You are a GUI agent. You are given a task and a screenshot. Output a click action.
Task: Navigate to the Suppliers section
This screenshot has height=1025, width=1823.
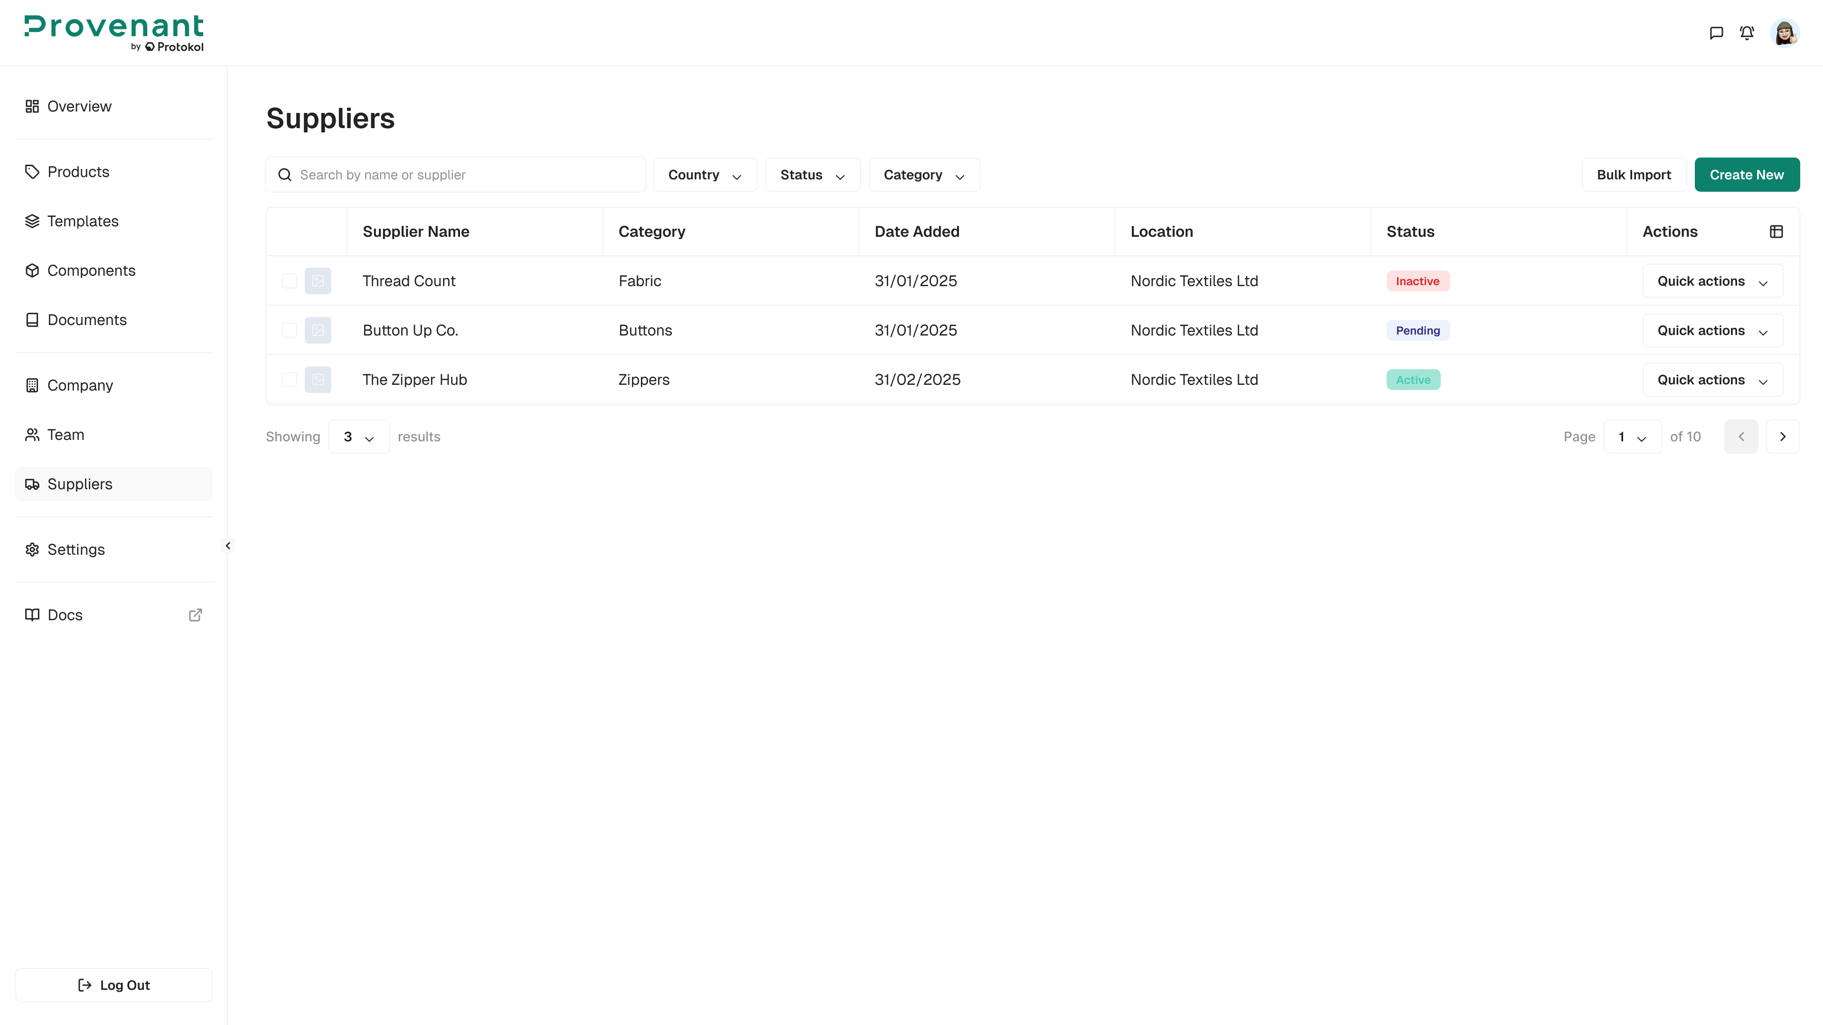pos(79,484)
